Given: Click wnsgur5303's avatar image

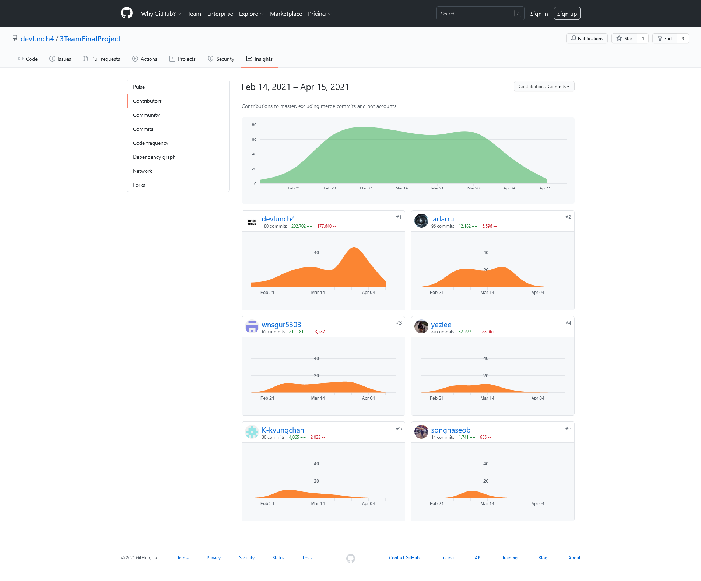Looking at the screenshot, I should [x=252, y=326].
